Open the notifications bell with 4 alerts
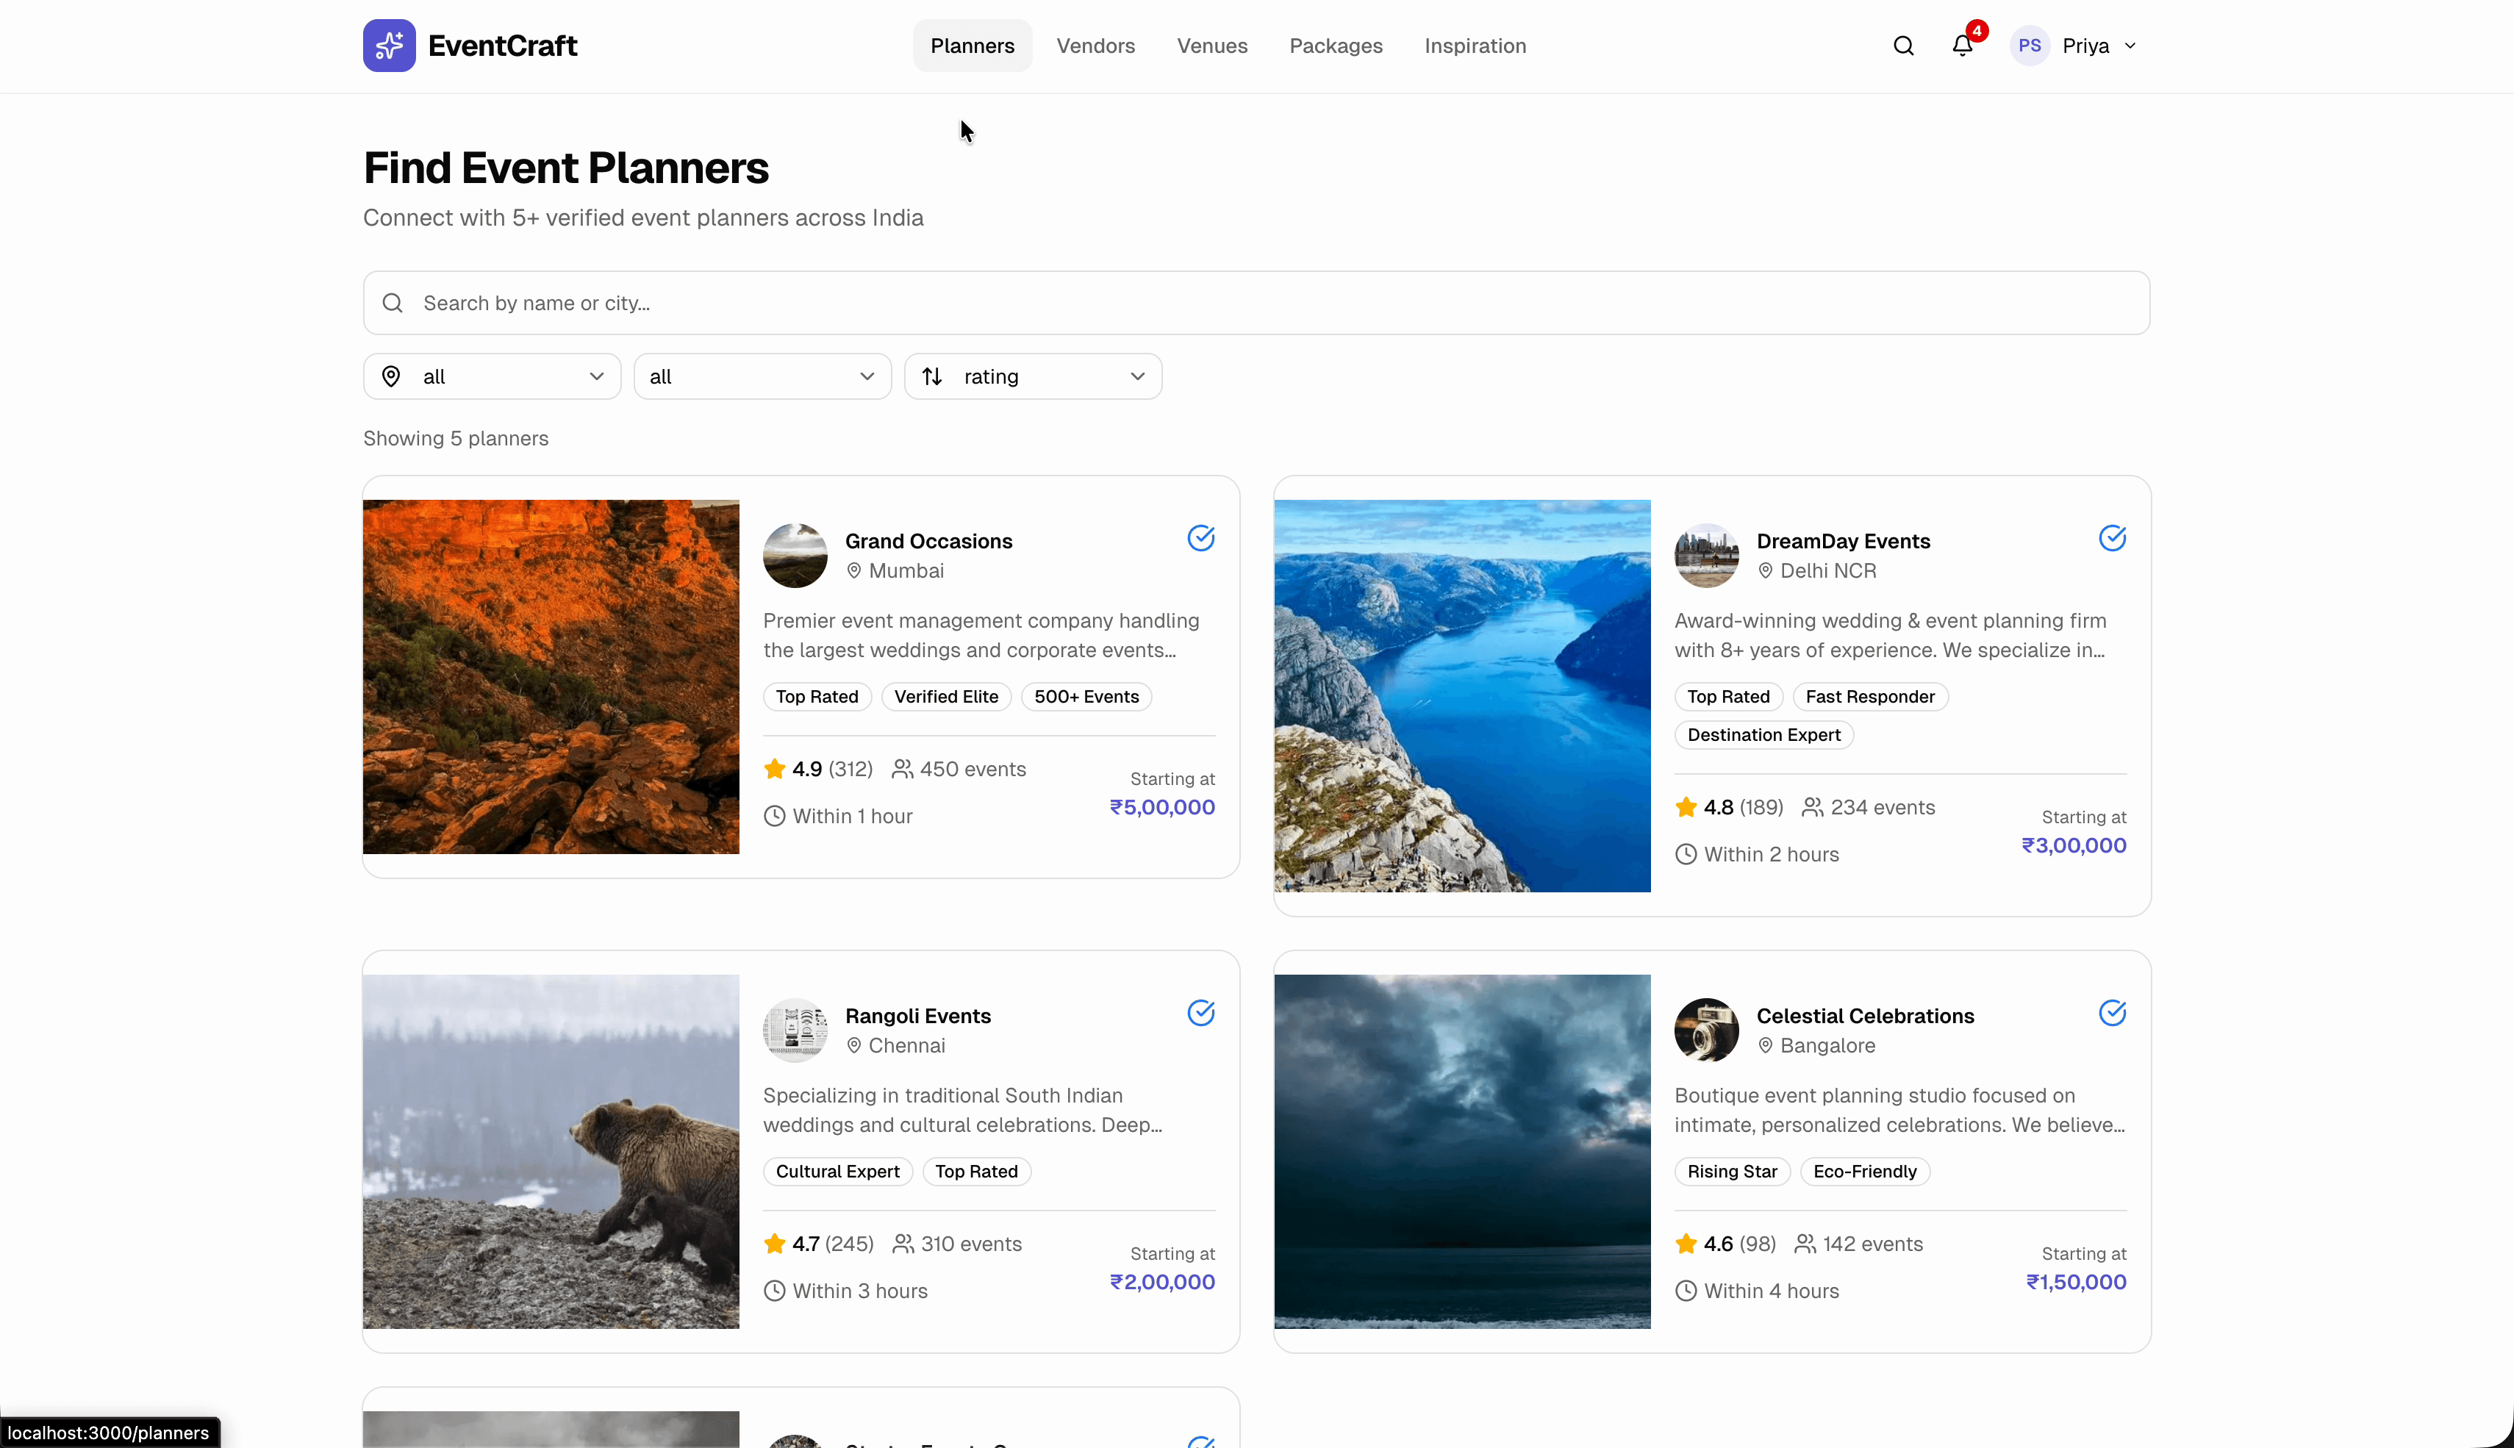This screenshot has height=1448, width=2514. [1962, 46]
